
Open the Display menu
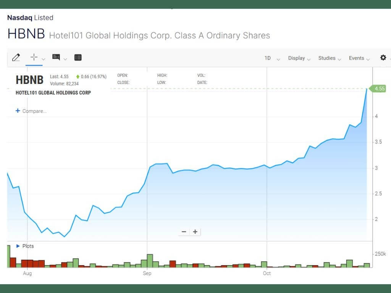(296, 58)
